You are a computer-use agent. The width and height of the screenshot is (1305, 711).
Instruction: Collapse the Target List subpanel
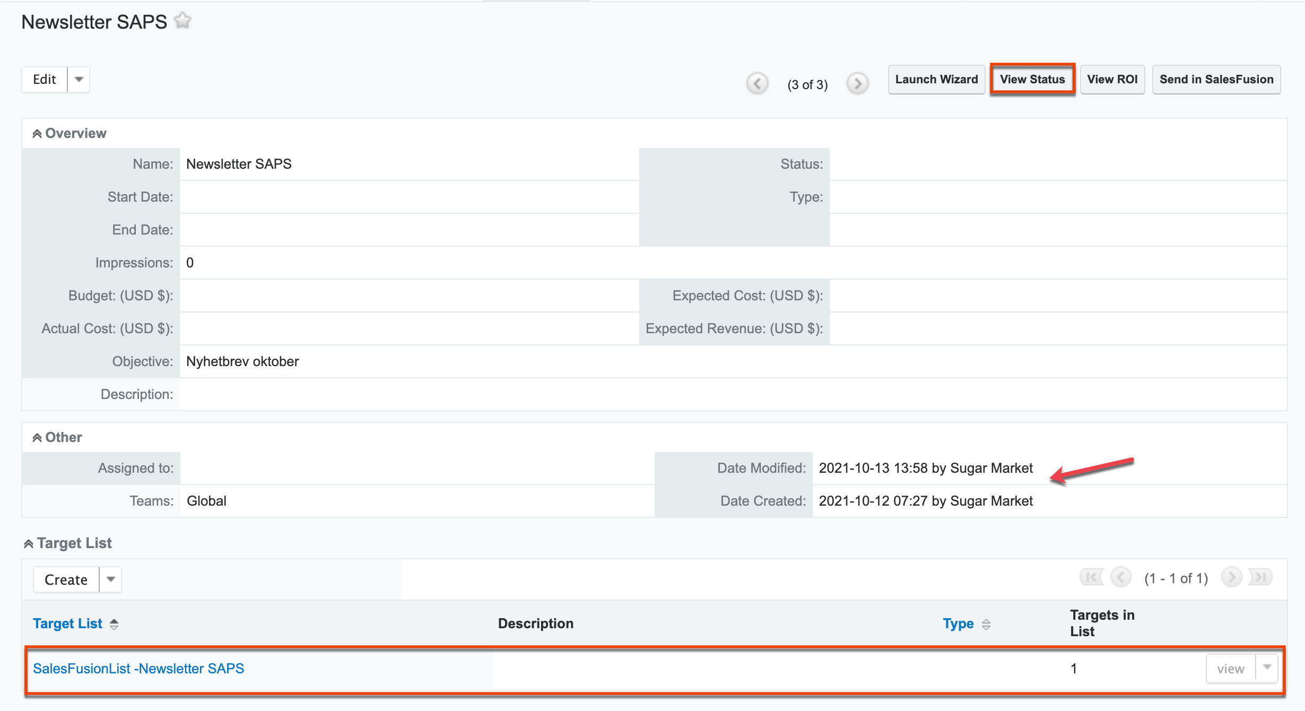(29, 544)
